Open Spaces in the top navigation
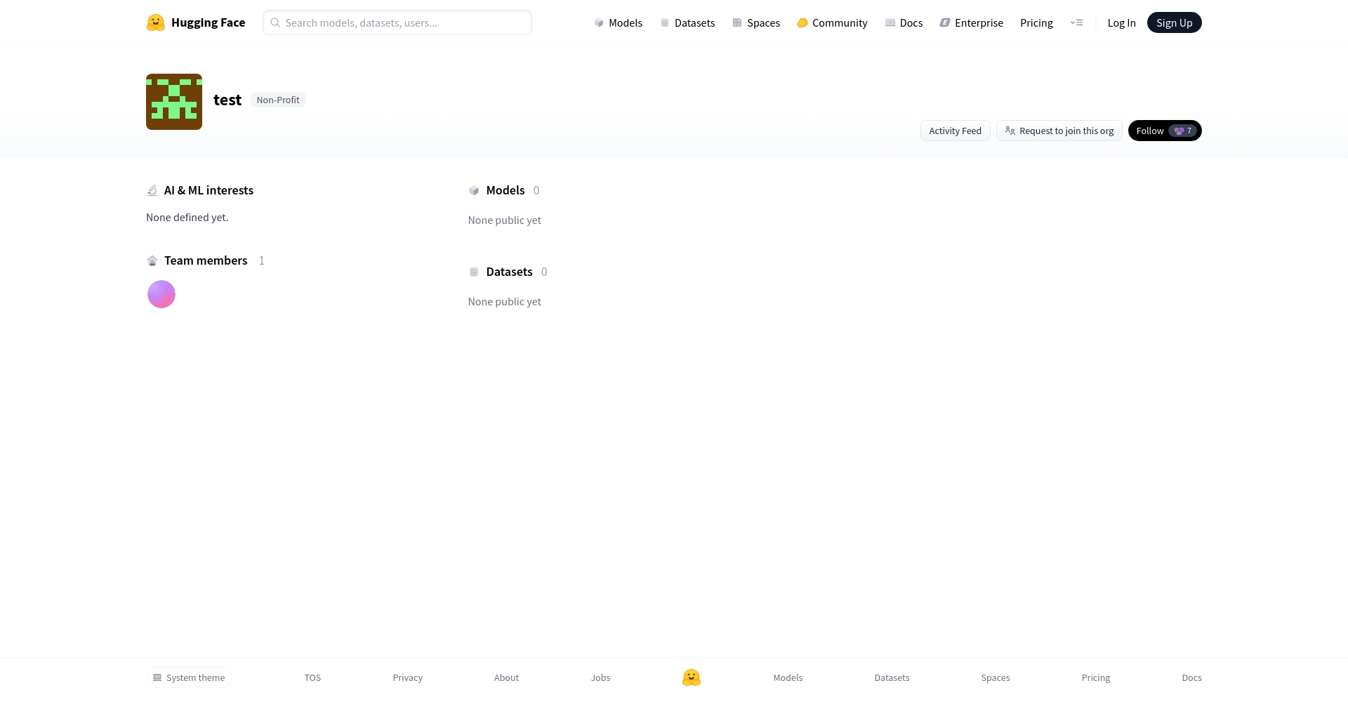Screen dimensions: 1348x702 tap(756, 22)
